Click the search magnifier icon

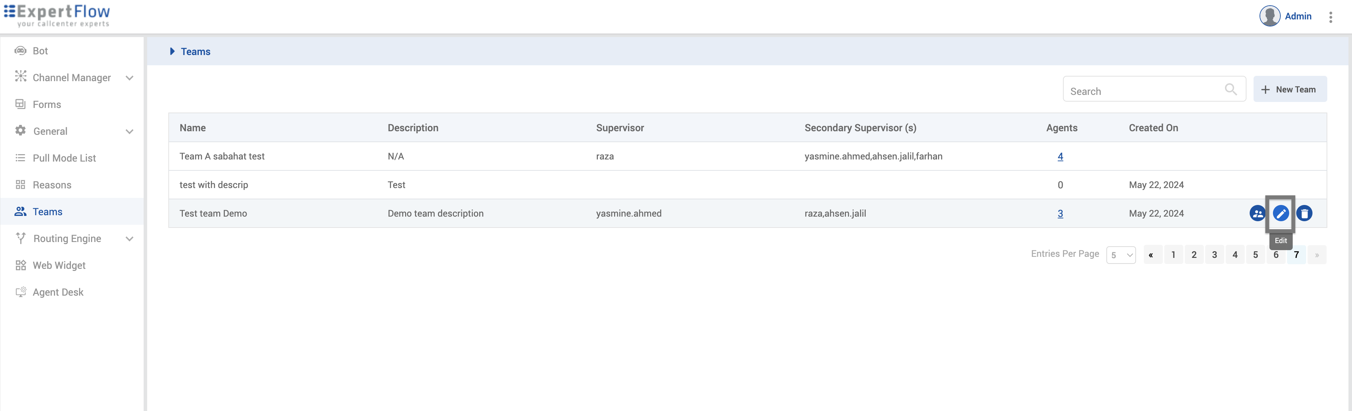tap(1230, 89)
